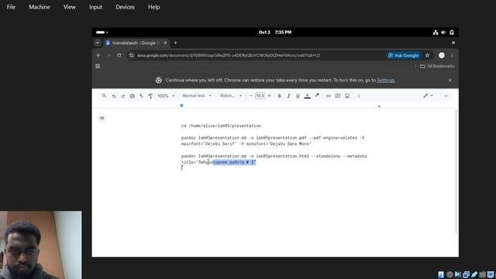
Task: Expand the Chrome tab search dropdown
Action: click(98, 43)
